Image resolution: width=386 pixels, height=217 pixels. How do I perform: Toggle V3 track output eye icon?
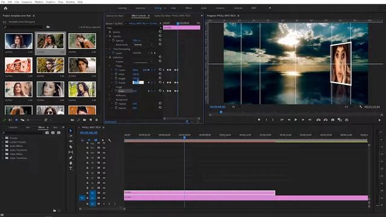[x=104, y=188]
